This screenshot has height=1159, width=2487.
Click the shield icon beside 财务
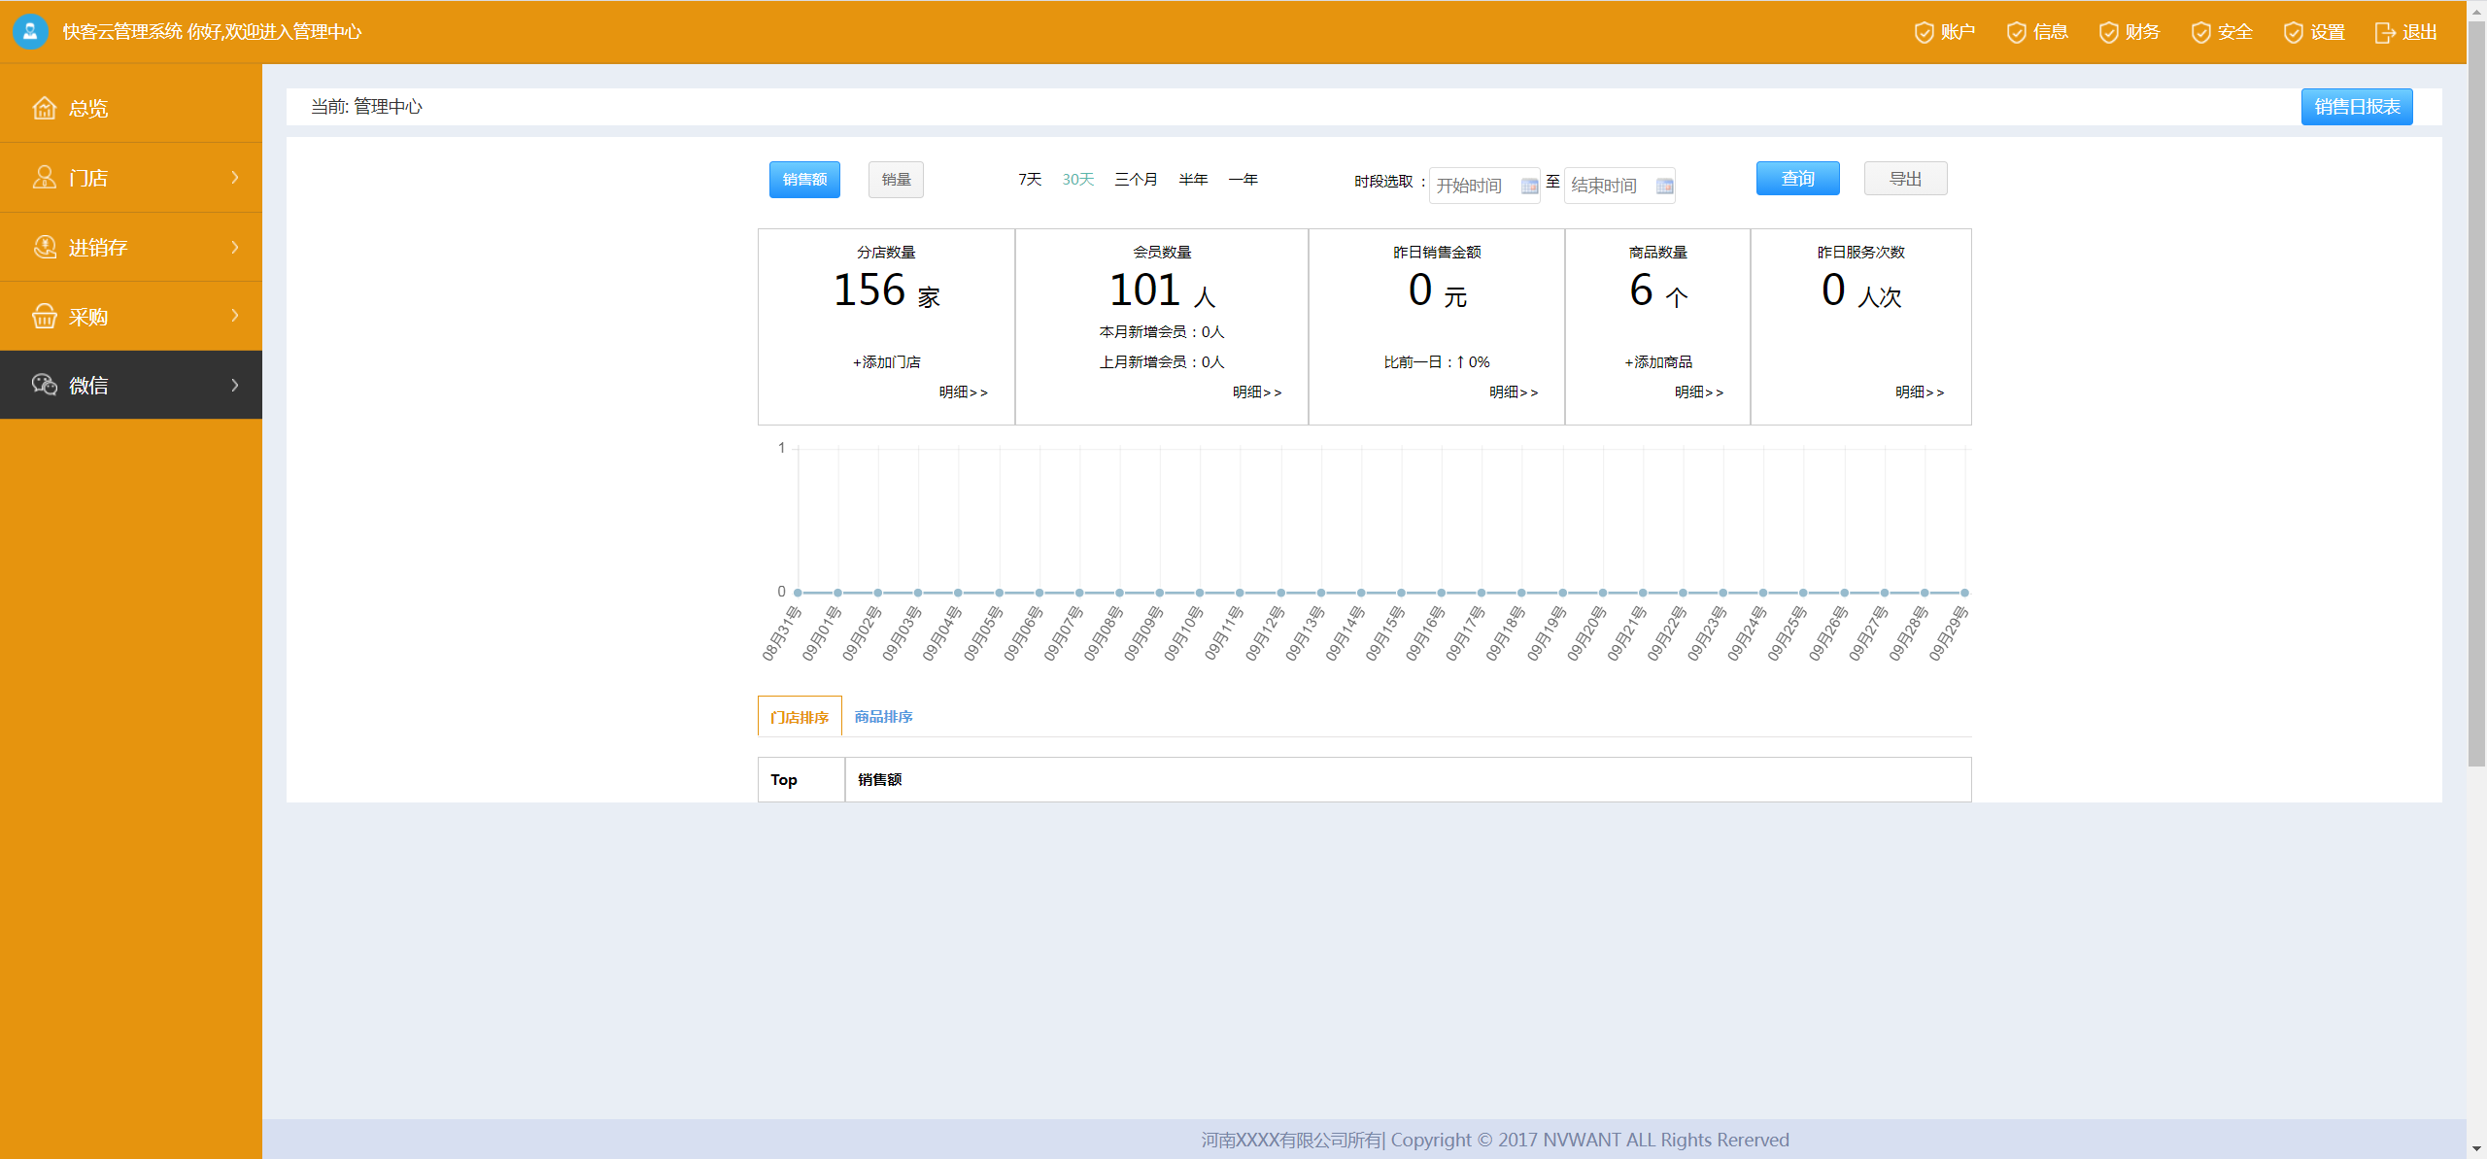(x=2109, y=32)
